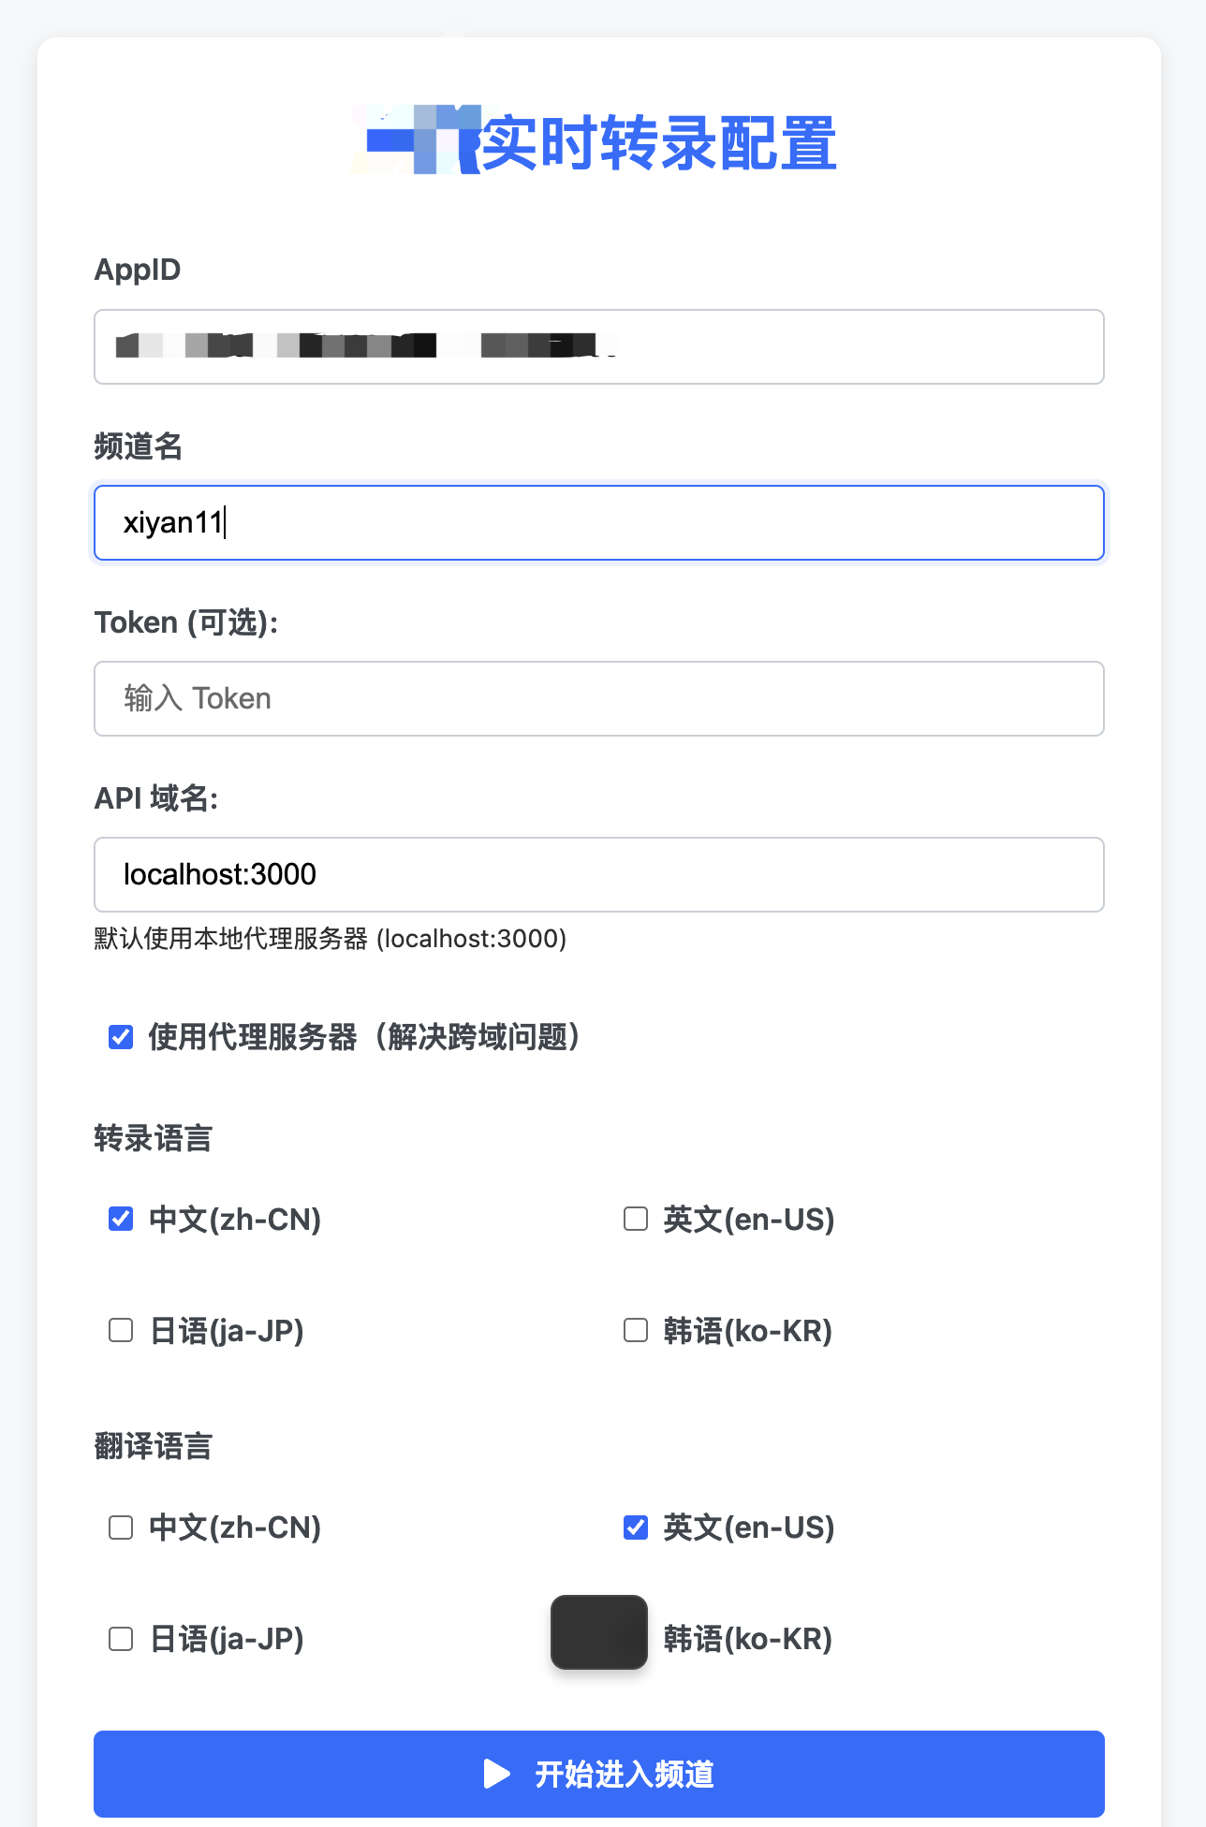Click the 开始进入频道 button

click(x=598, y=1773)
